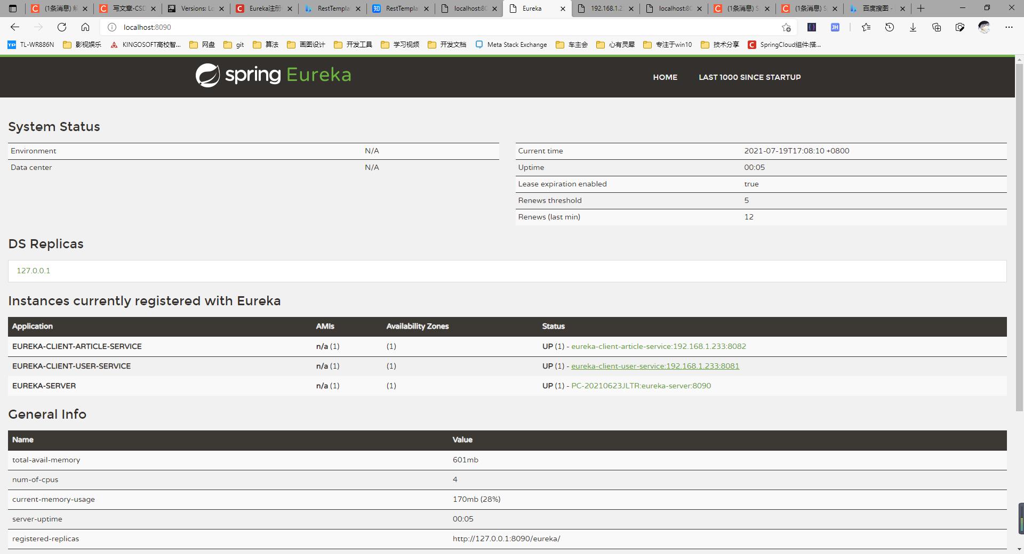The height and width of the screenshot is (554, 1024).
Task: Select the 170mb (28%) memory usage value
Action: click(x=476, y=499)
